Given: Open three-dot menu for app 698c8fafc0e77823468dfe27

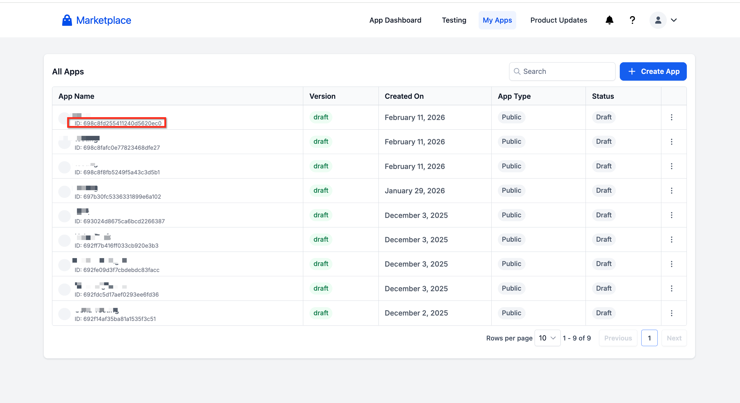Looking at the screenshot, I should click(x=671, y=142).
